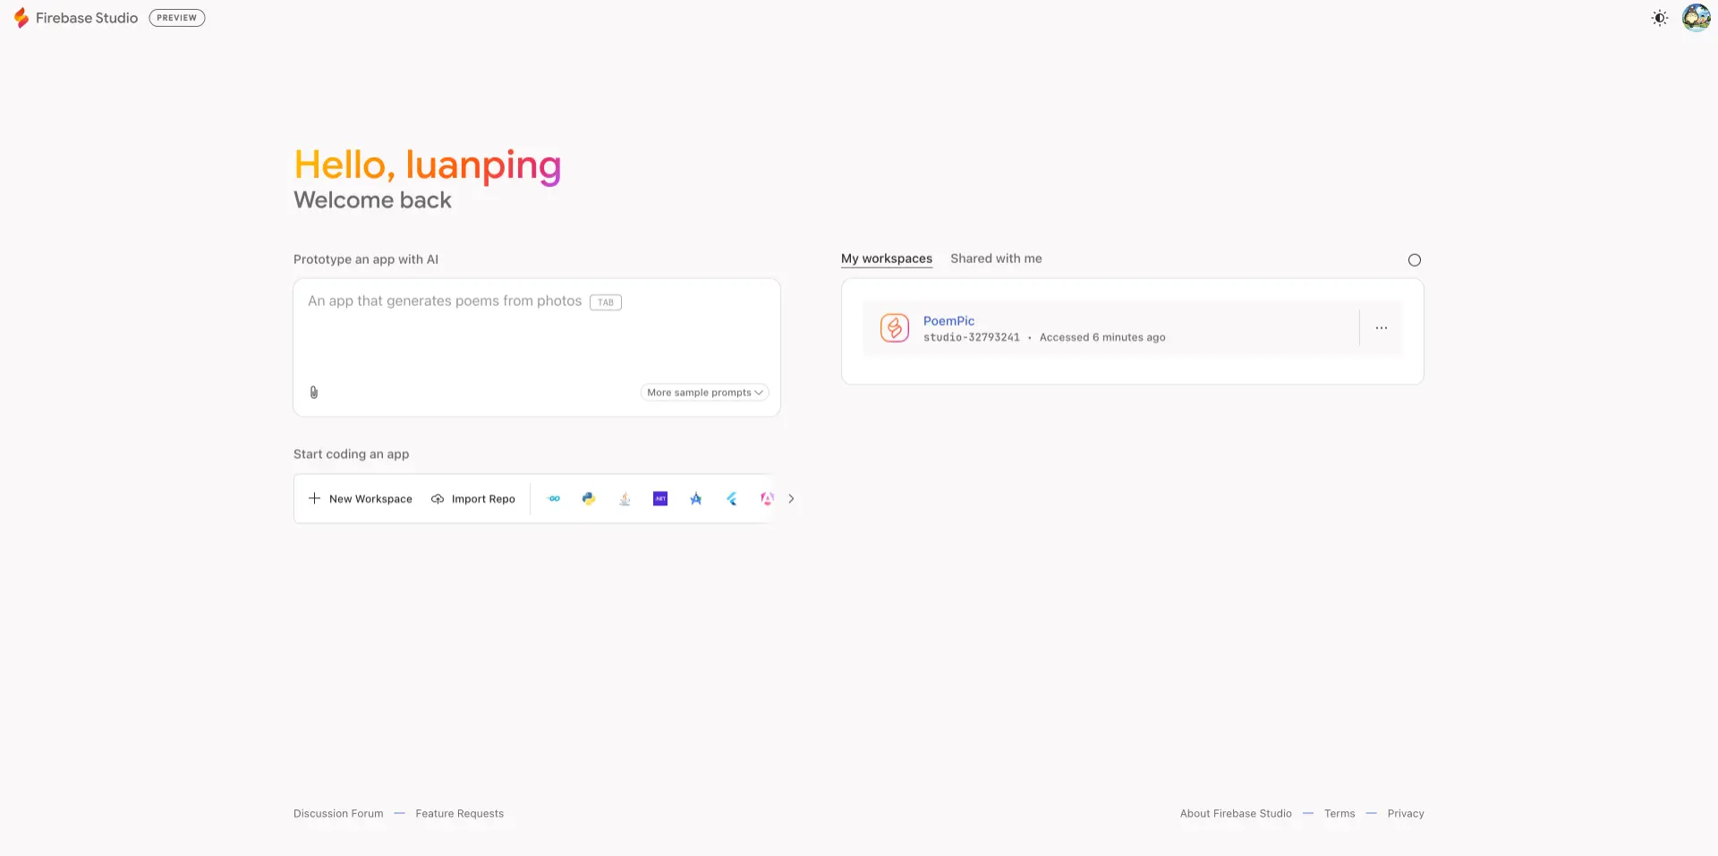This screenshot has width=1718, height=856.
Task: Select the Python workspace template
Action: click(x=589, y=498)
